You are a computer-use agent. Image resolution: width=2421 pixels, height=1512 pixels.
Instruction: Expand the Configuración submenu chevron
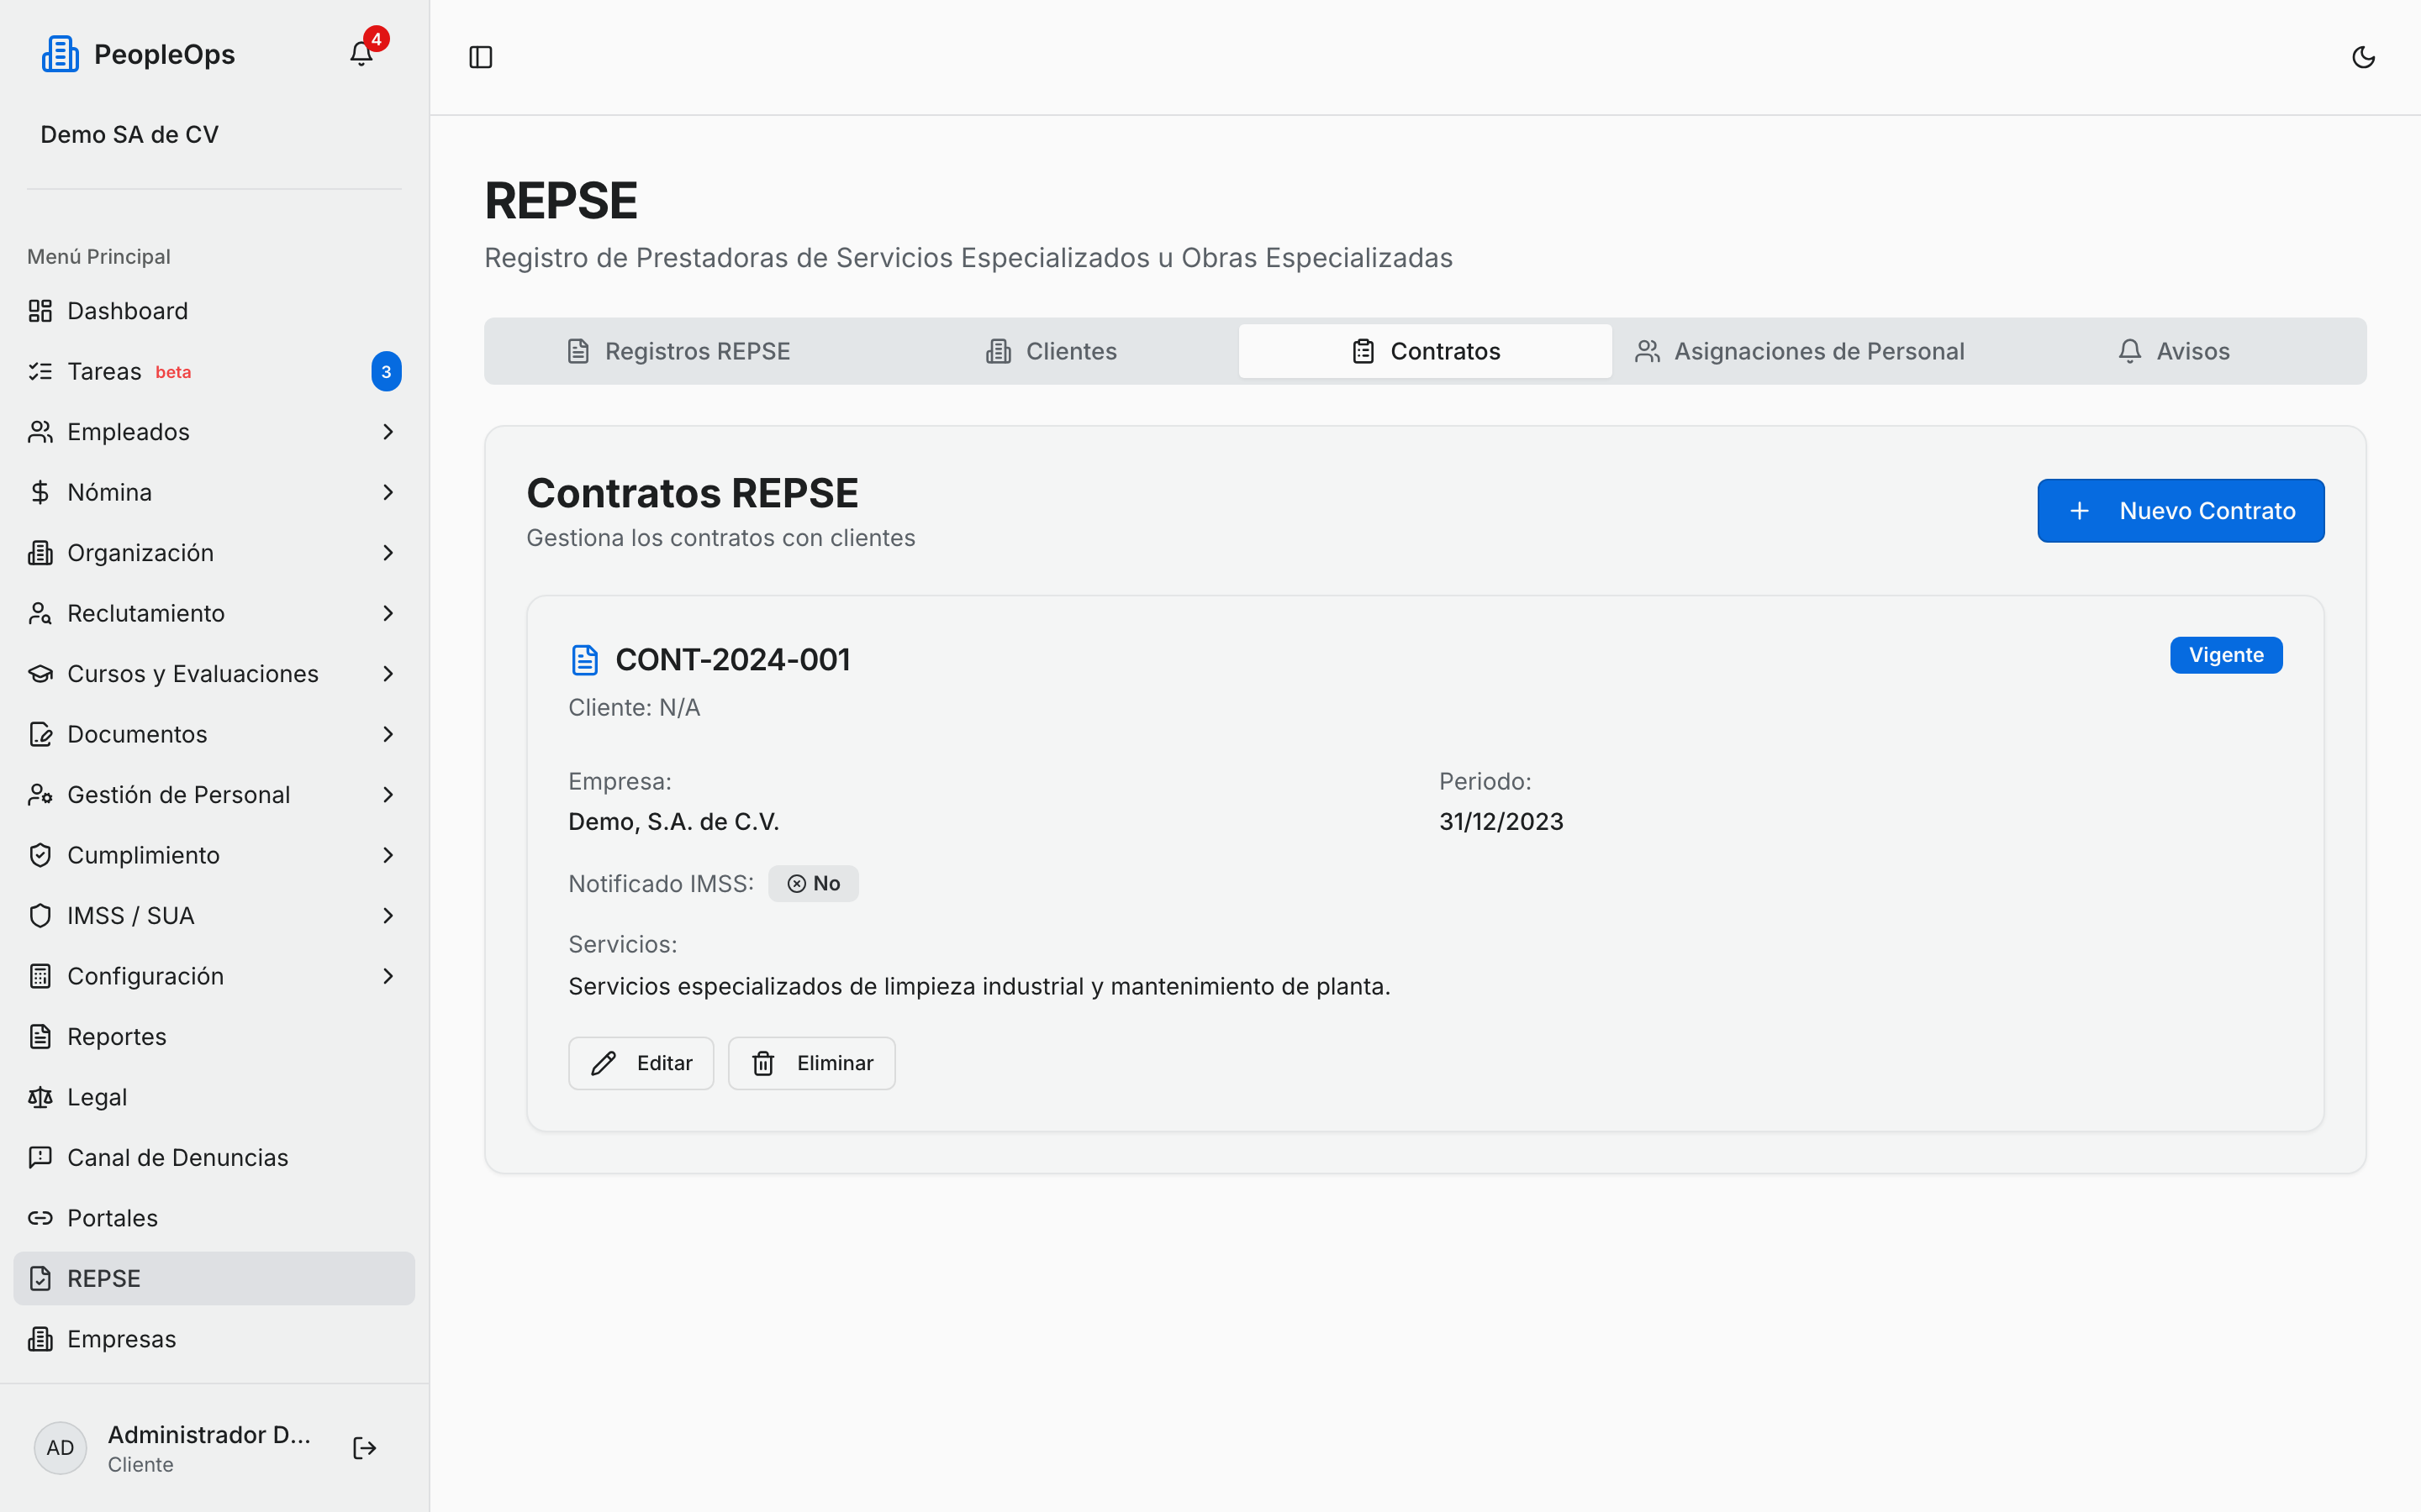point(388,976)
